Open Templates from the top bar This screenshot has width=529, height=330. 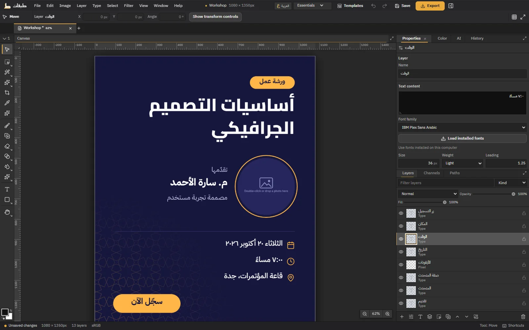tap(350, 6)
